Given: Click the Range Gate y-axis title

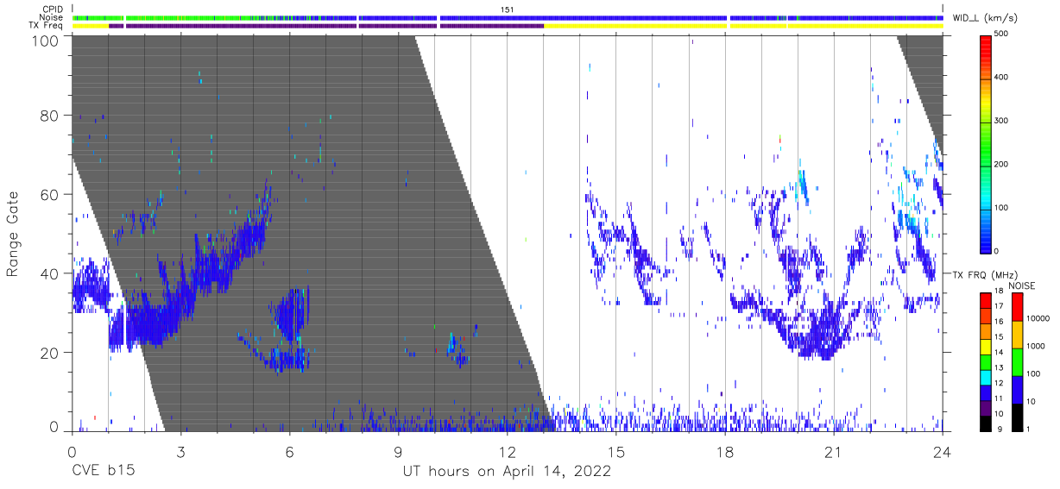Looking at the screenshot, I should [x=12, y=234].
